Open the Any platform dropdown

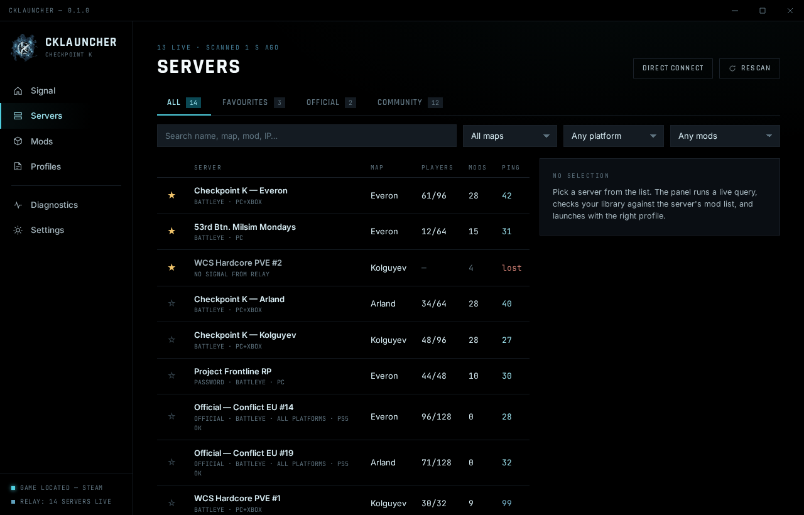click(x=614, y=136)
